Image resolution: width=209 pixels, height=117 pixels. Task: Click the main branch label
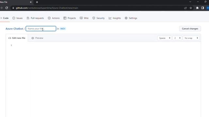[x=63, y=29]
